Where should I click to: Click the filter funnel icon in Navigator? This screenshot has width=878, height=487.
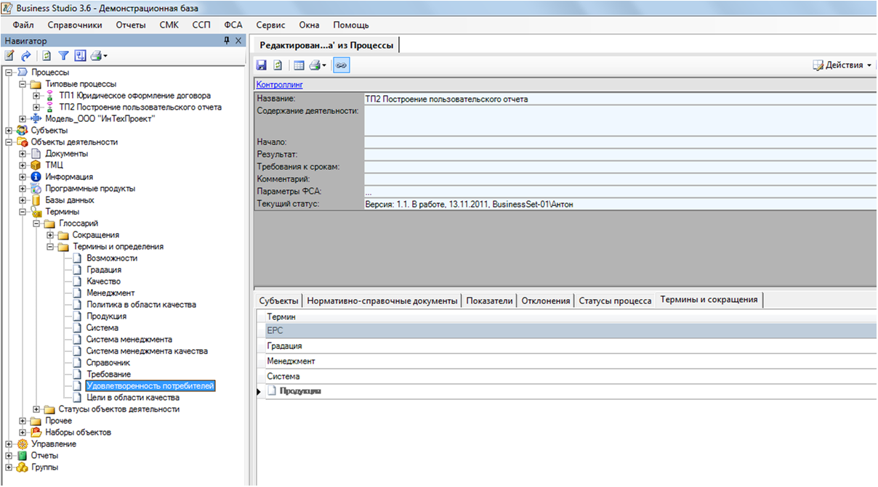63,55
